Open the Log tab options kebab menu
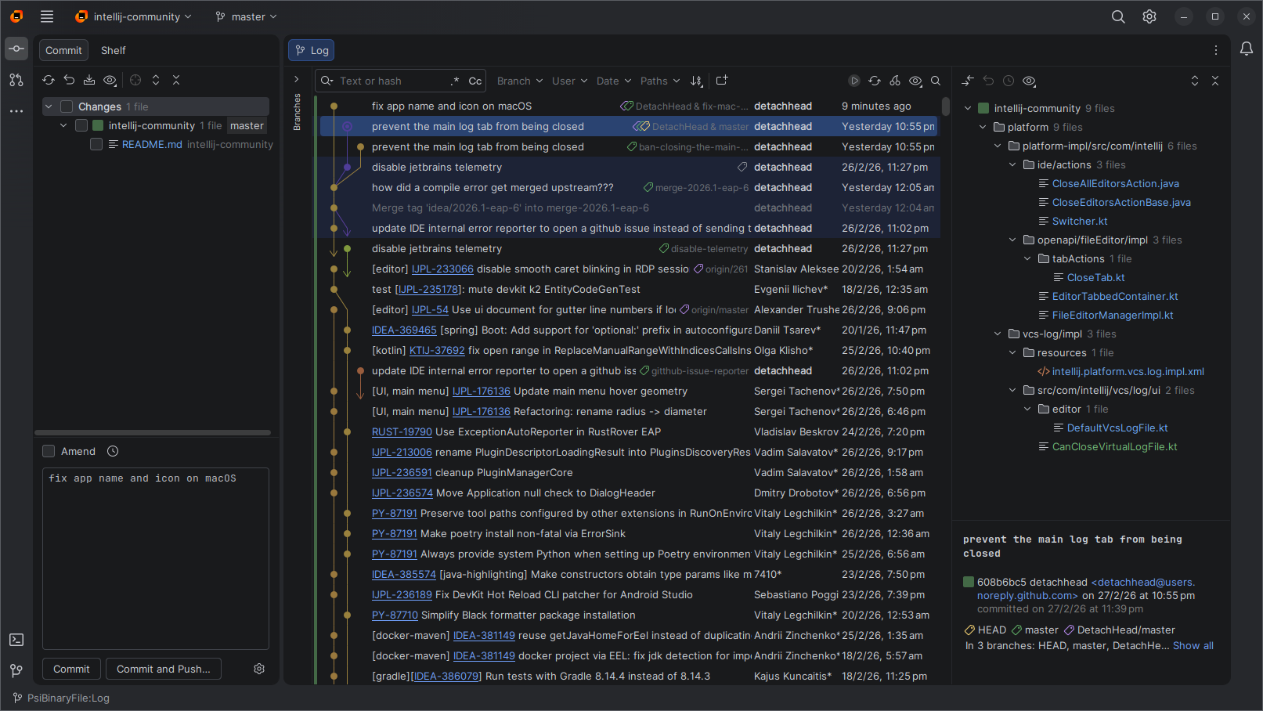The height and width of the screenshot is (711, 1263). click(1216, 50)
